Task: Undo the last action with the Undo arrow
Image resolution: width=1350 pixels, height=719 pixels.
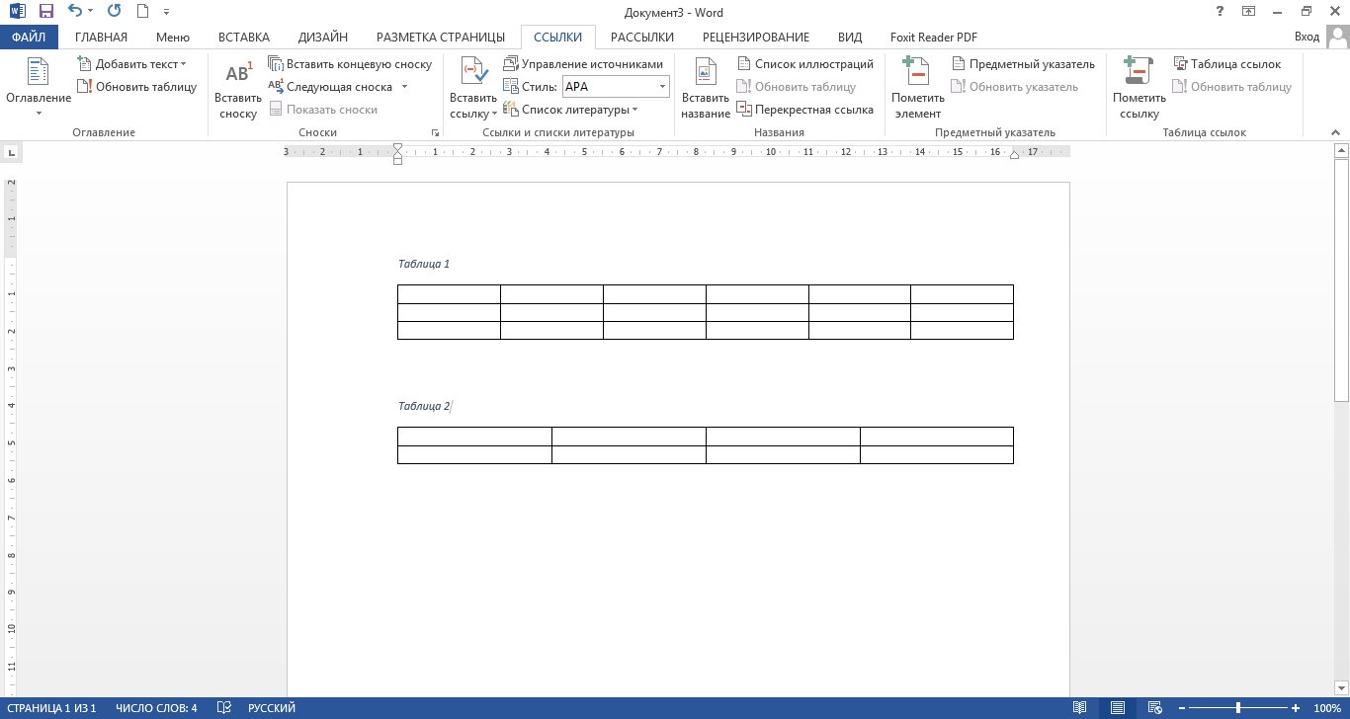Action: [x=76, y=12]
